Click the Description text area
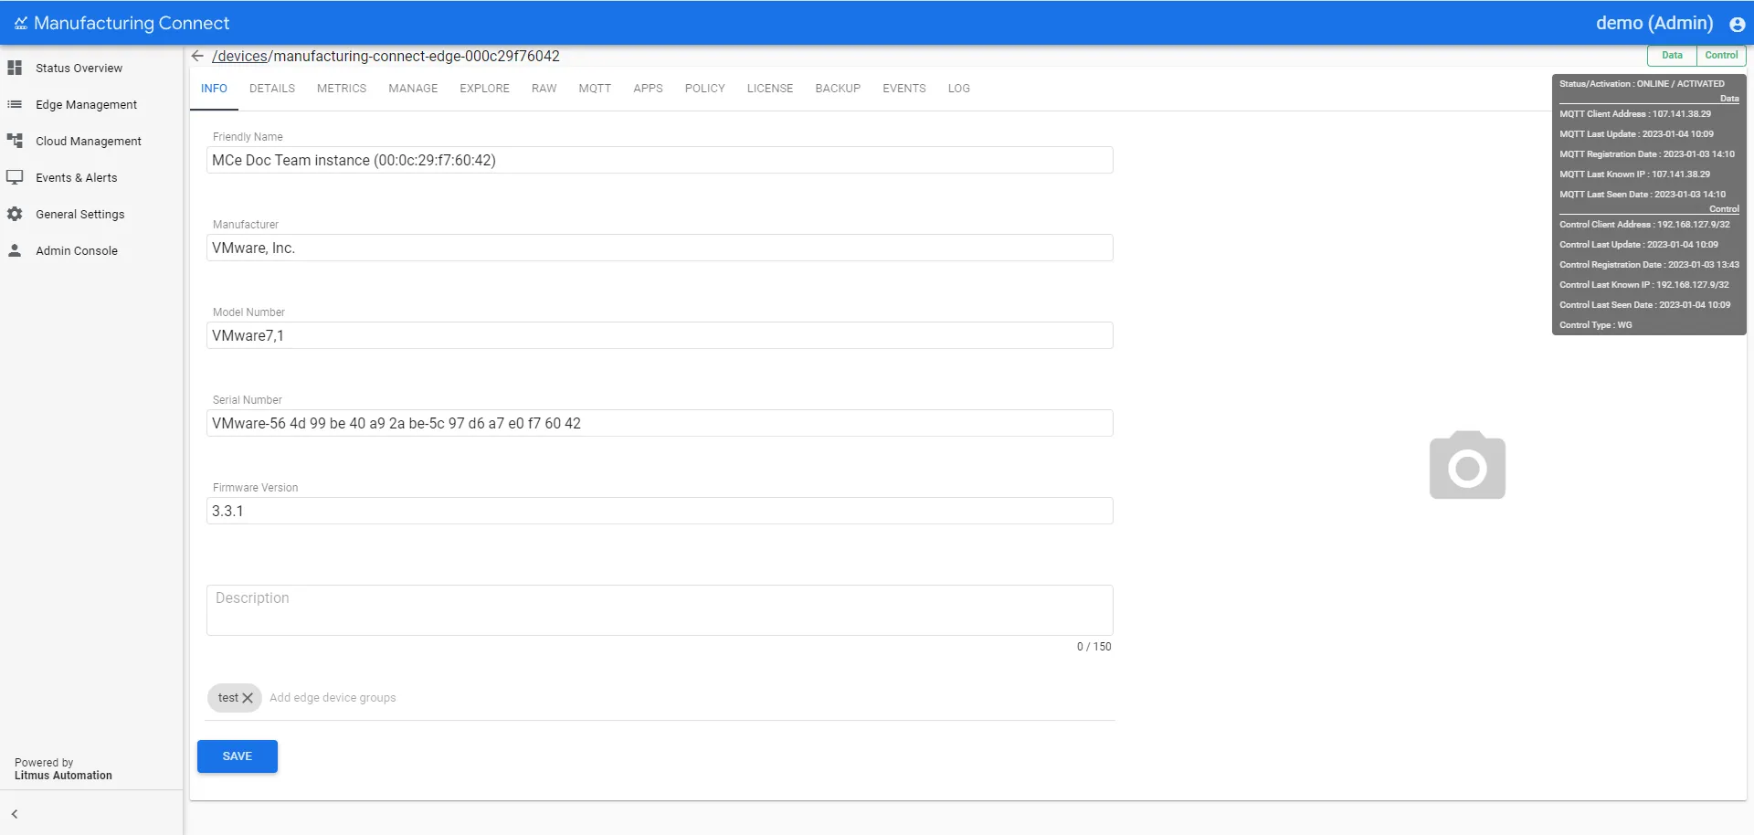Viewport: 1754px width, 835px height. (660, 610)
